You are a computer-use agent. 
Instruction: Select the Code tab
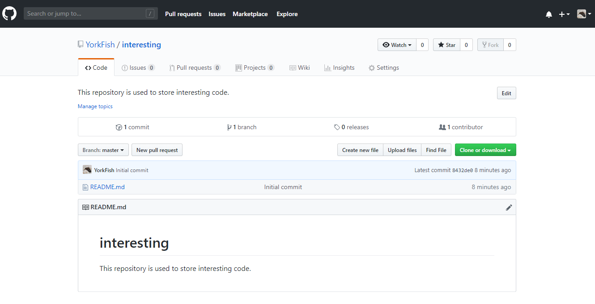(96, 68)
